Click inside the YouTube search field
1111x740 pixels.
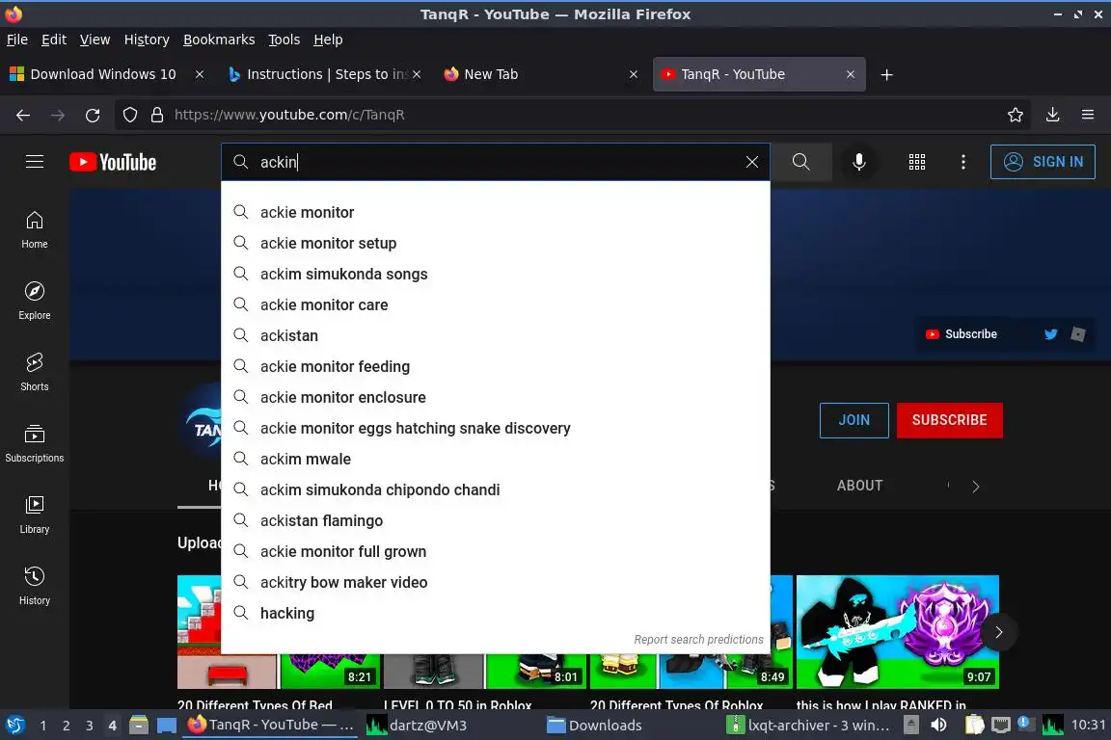(x=496, y=162)
